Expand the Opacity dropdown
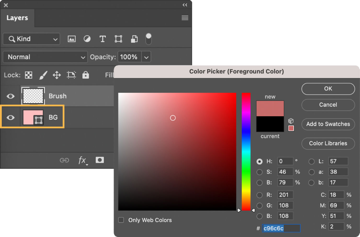The image size is (360, 237). tap(146, 57)
